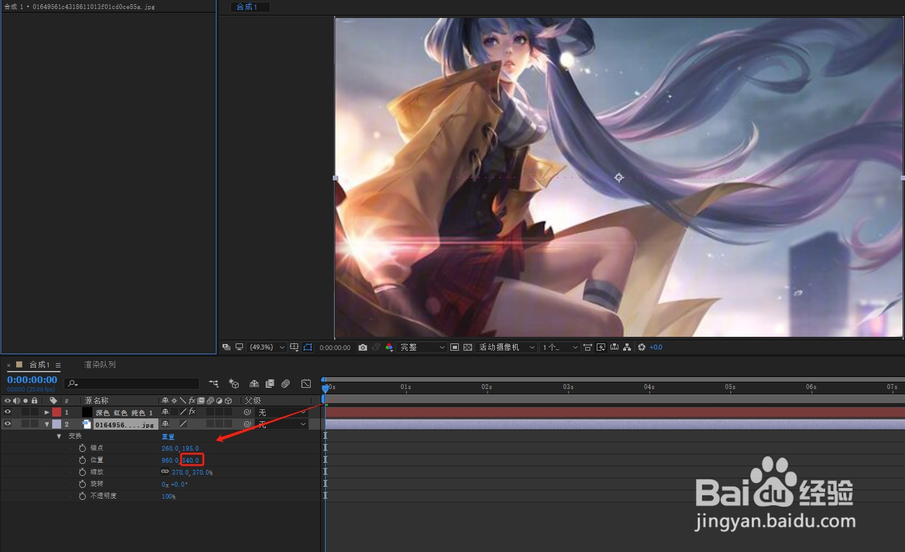Toggle mask and shape path visibility
The height and width of the screenshot is (552, 905).
pos(308,347)
